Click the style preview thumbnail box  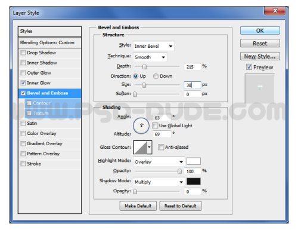(x=259, y=88)
